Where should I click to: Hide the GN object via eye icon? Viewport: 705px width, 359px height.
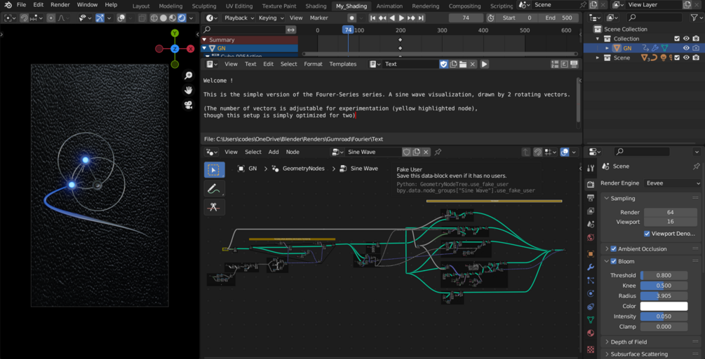click(x=686, y=48)
